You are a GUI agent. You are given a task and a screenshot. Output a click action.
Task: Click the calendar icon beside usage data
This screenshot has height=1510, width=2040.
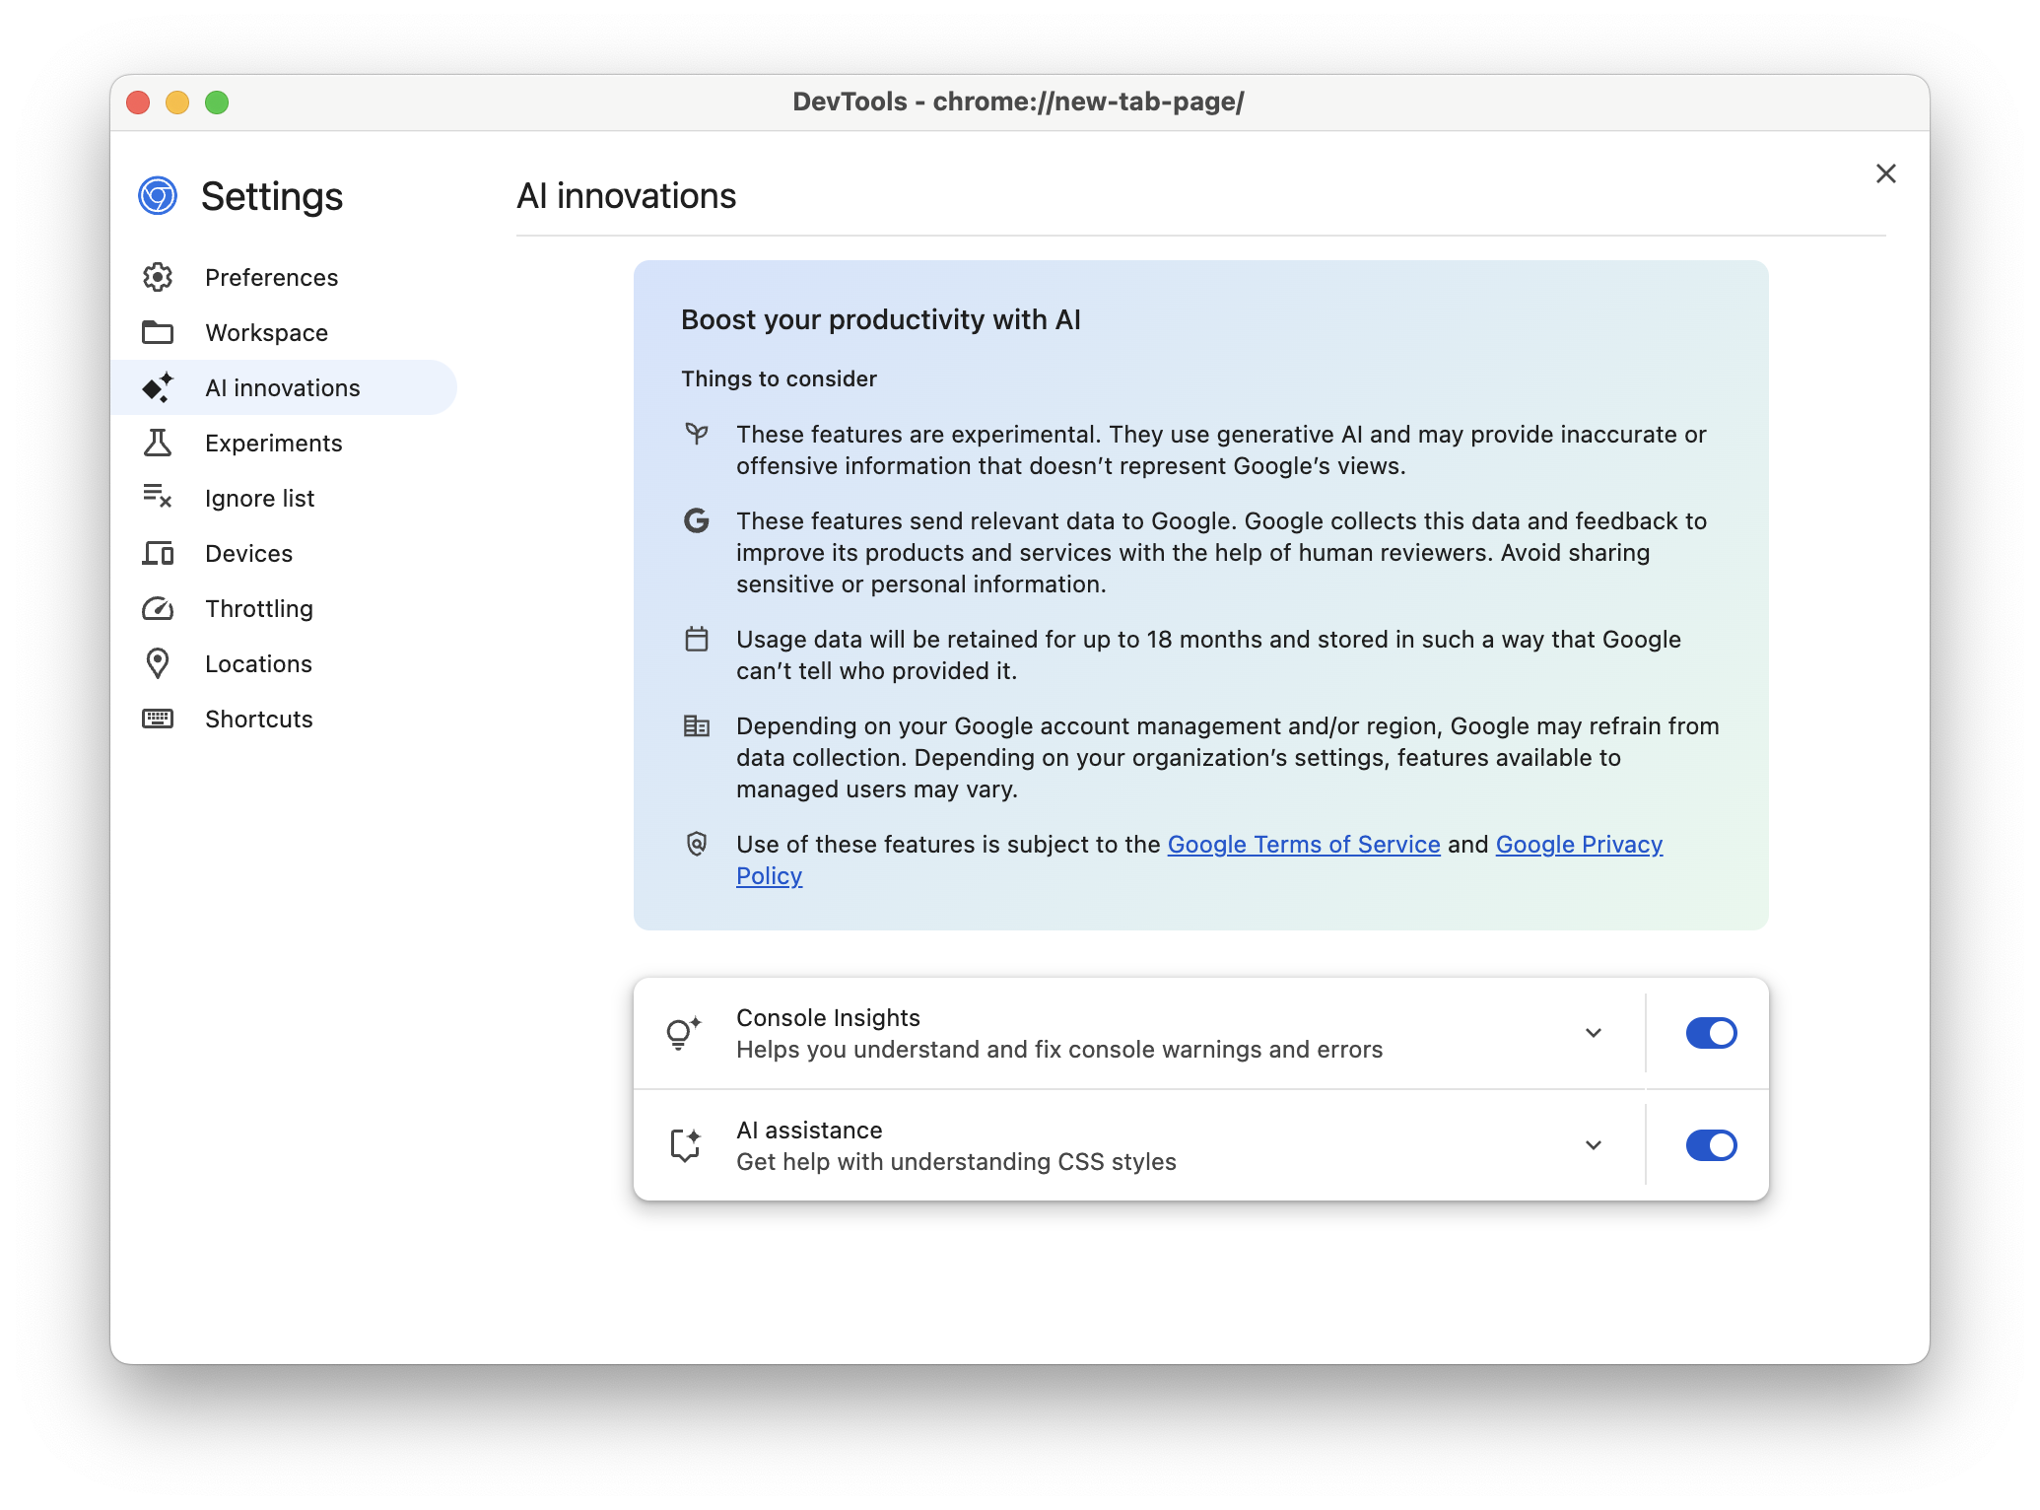697,640
